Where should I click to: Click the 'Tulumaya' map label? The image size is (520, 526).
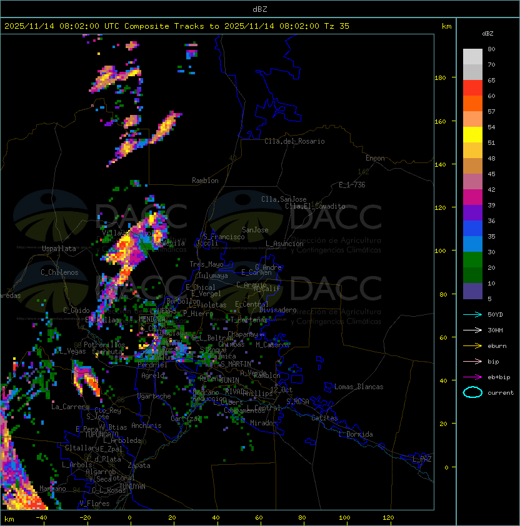pos(213,275)
